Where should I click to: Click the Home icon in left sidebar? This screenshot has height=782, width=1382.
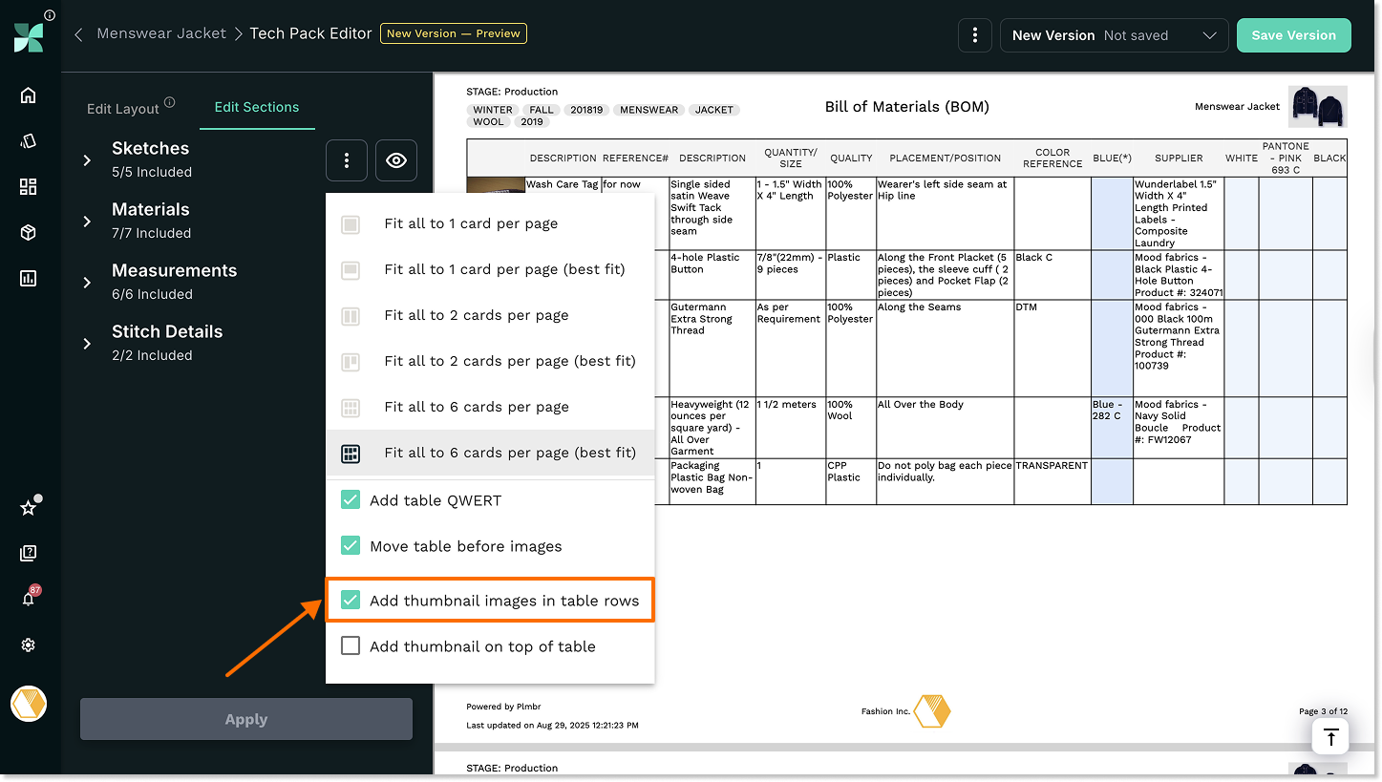coord(28,95)
